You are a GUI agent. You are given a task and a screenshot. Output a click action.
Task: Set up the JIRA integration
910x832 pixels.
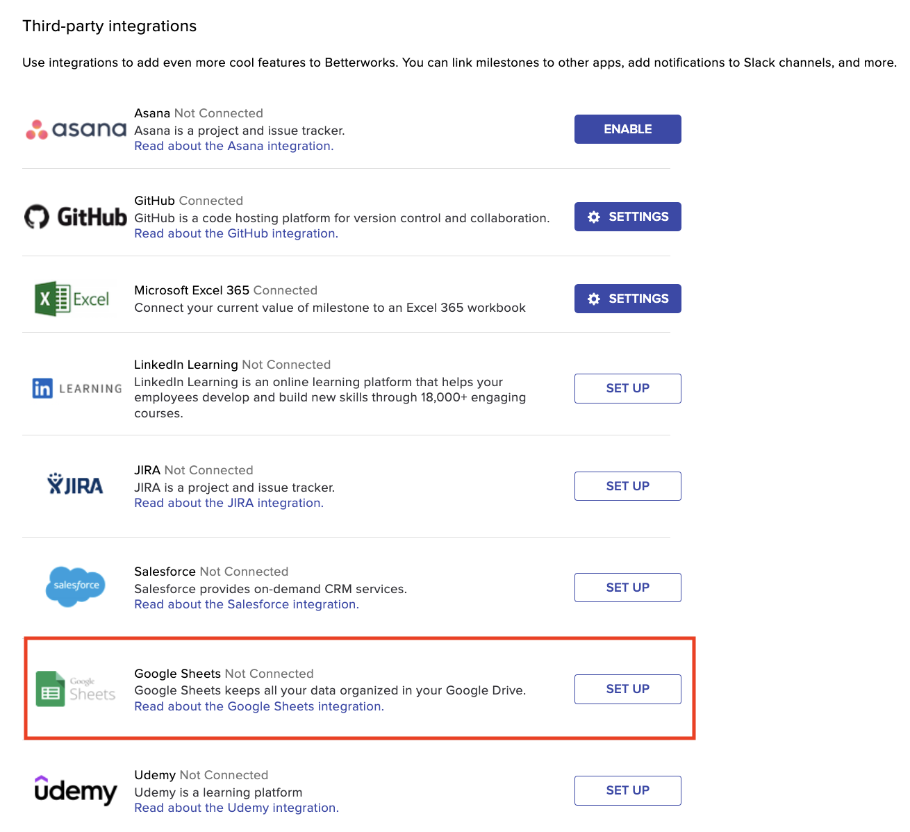628,486
